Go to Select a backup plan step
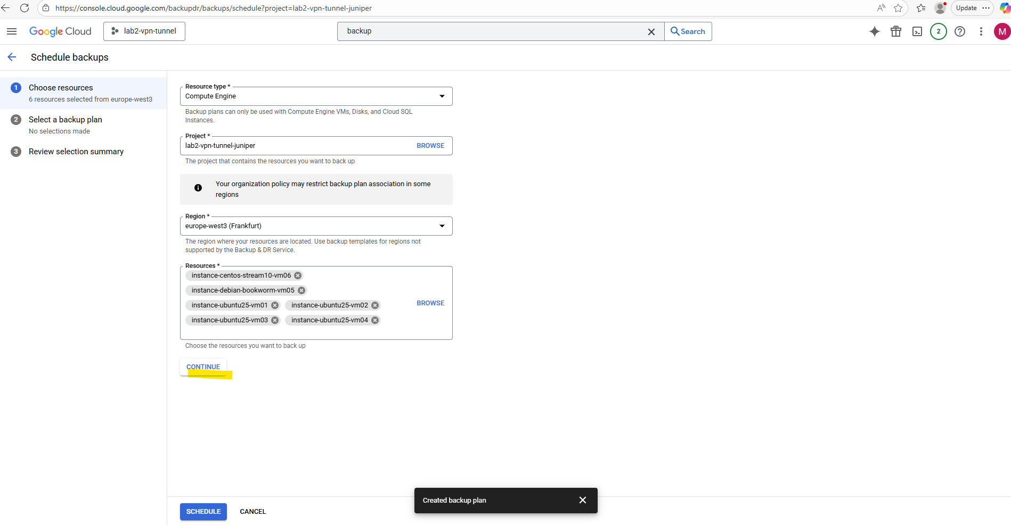The image size is (1011, 525). click(65, 120)
